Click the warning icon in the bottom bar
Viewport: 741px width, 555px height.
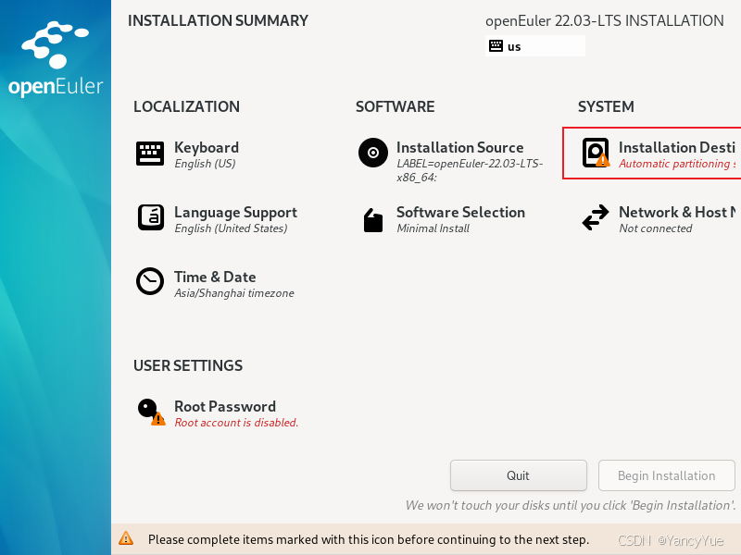(x=126, y=539)
